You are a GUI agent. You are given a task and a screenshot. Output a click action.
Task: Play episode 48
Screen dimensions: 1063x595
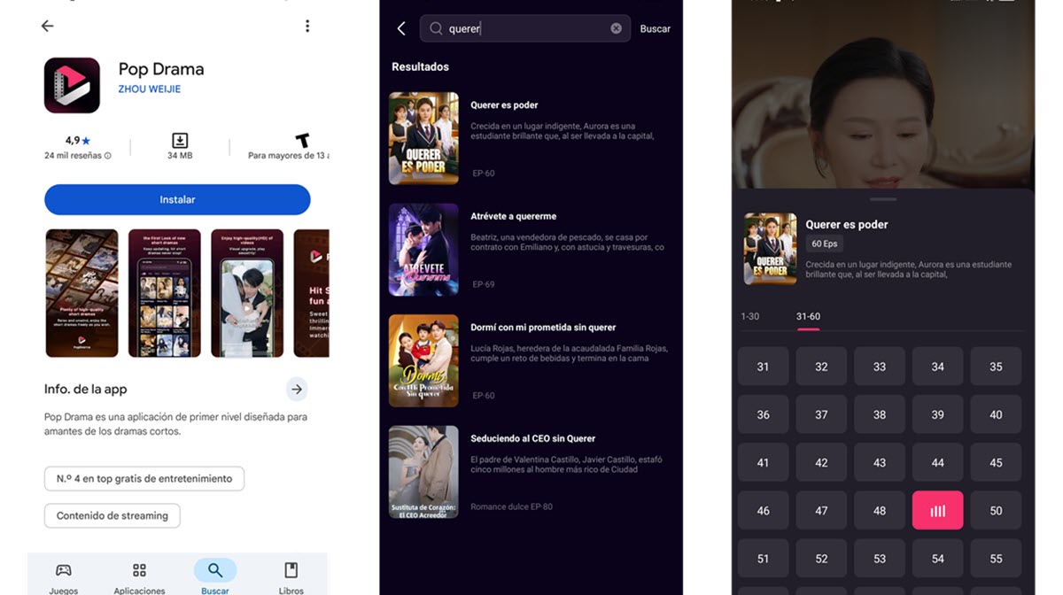coord(880,511)
